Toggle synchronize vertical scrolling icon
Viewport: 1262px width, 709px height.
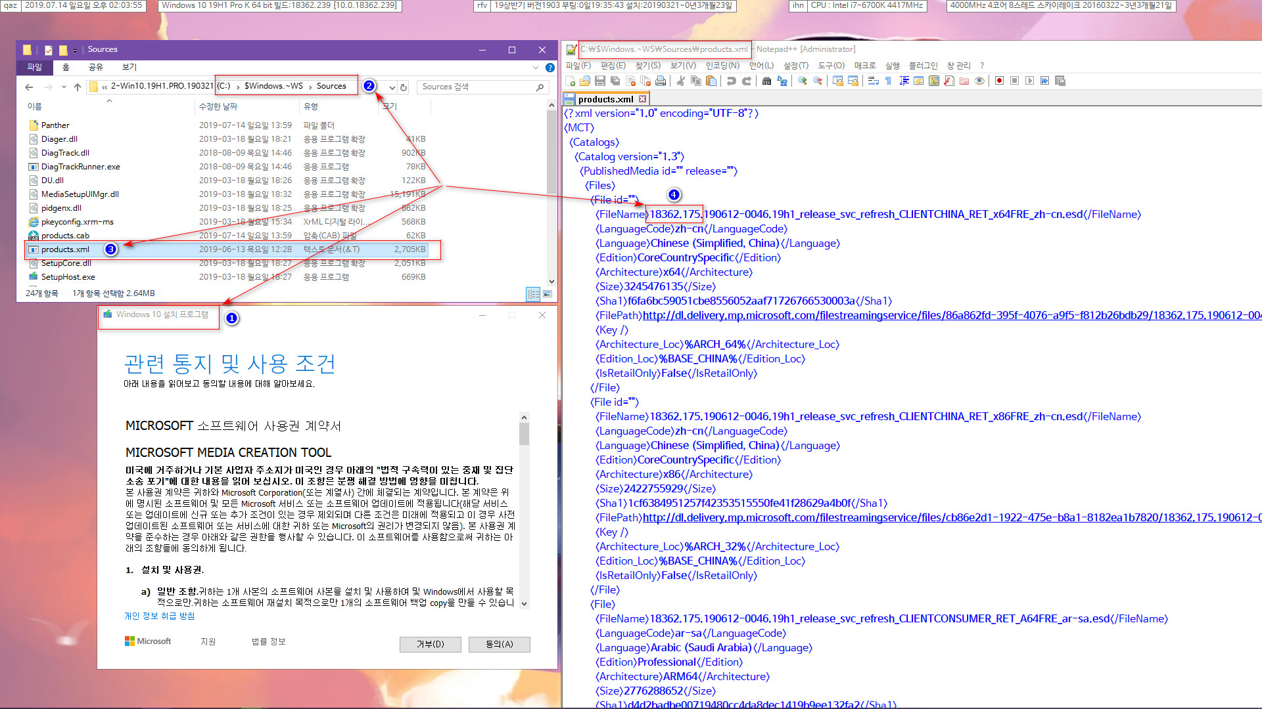pyautogui.click(x=837, y=81)
